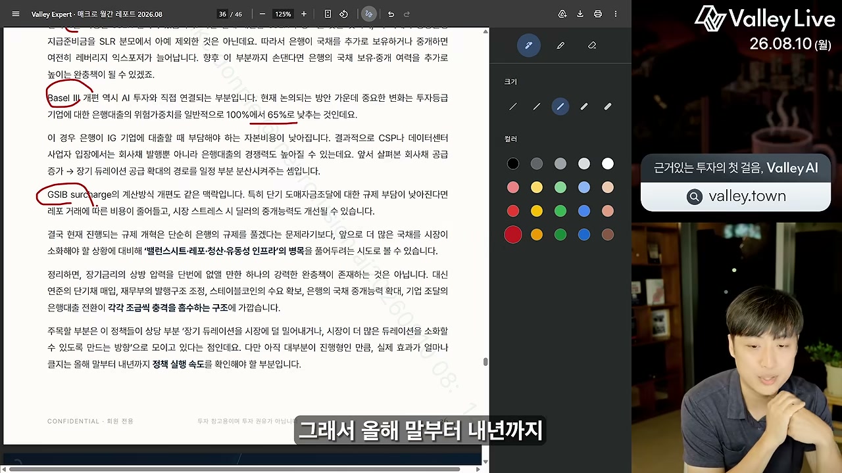Pick the white color swatch
The height and width of the screenshot is (473, 842).
point(608,164)
